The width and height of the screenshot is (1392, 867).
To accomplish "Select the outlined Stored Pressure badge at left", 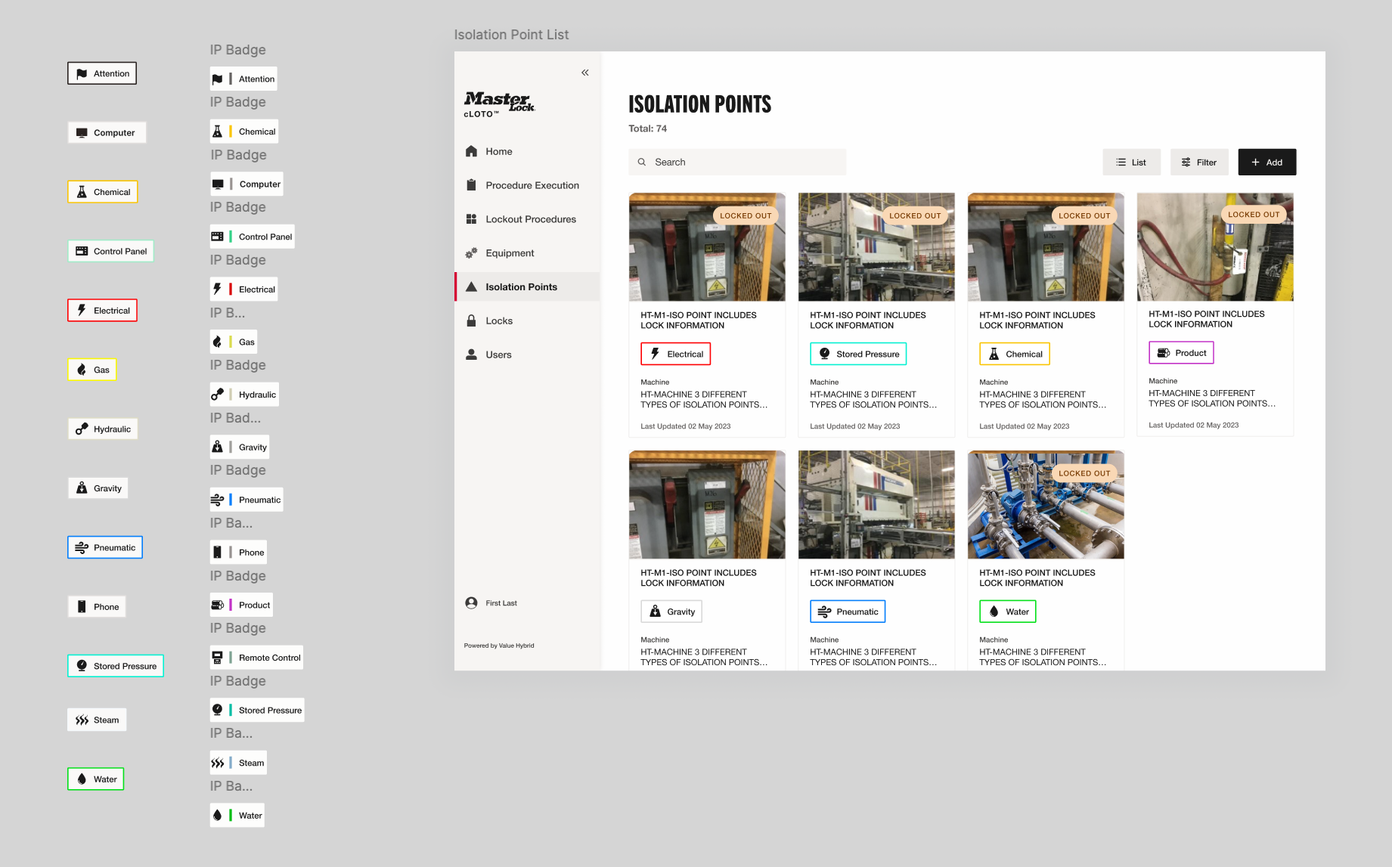I will coord(116,666).
